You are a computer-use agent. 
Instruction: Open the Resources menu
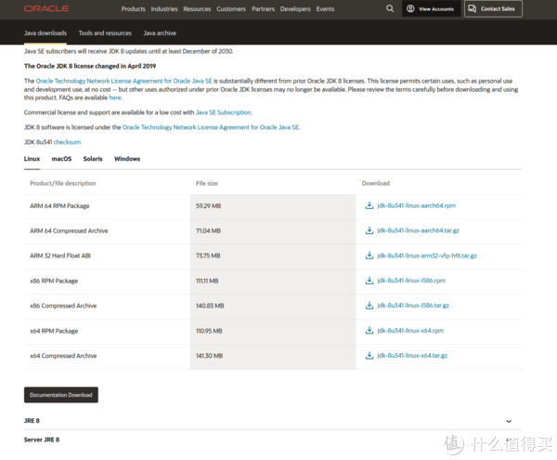pyautogui.click(x=197, y=9)
